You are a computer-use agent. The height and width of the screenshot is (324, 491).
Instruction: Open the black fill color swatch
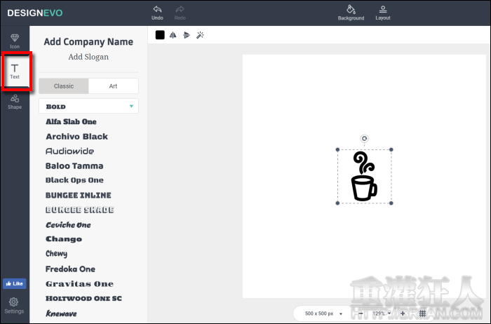coord(160,35)
